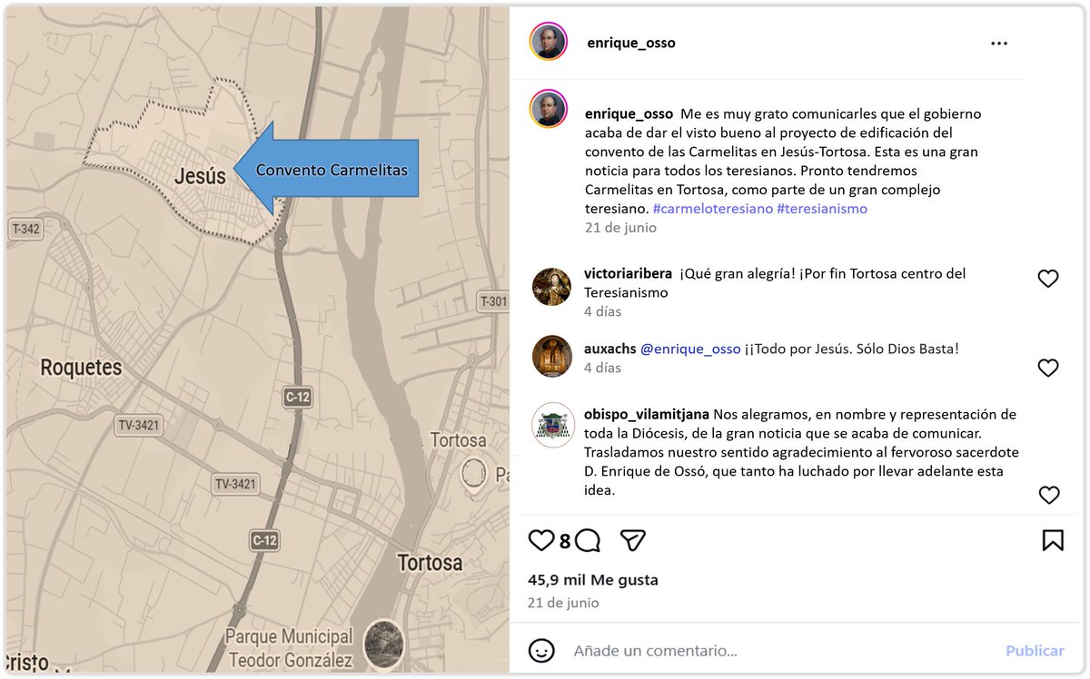This screenshot has width=1090, height=679.
Task: View obispo_vilamitjana's coat-of-arms avatar
Action: [553, 425]
